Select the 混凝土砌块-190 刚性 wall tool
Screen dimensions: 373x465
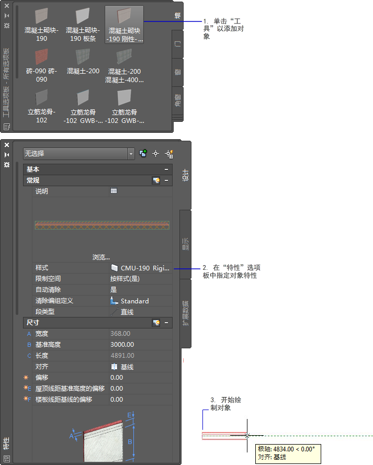click(x=124, y=25)
